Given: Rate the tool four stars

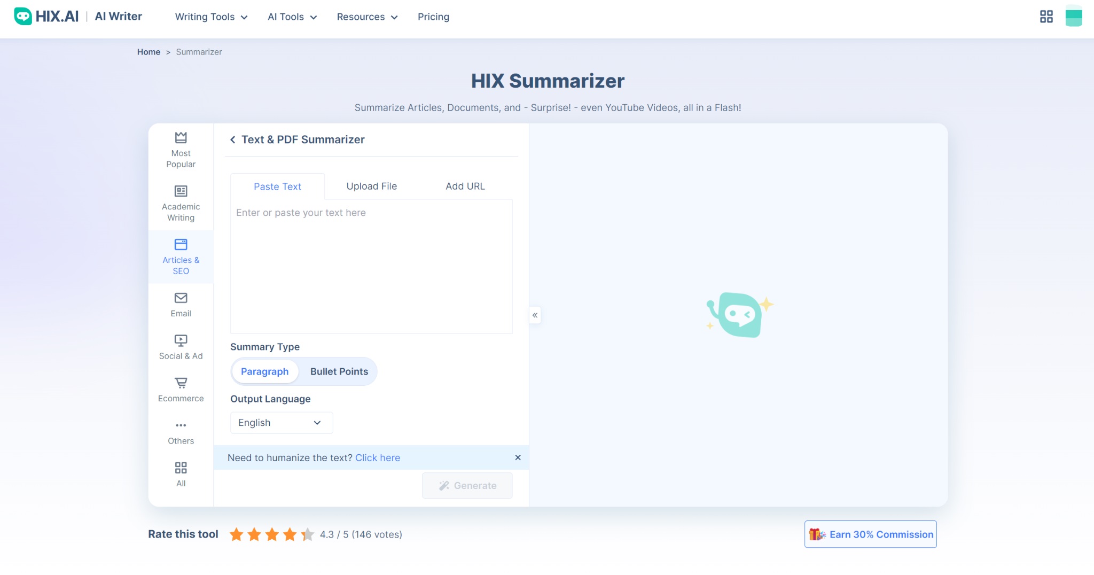Looking at the screenshot, I should 290,534.
